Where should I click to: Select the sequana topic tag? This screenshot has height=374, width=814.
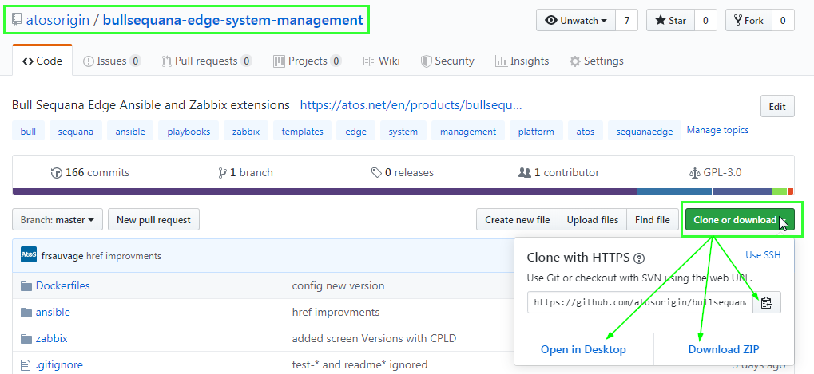(76, 131)
